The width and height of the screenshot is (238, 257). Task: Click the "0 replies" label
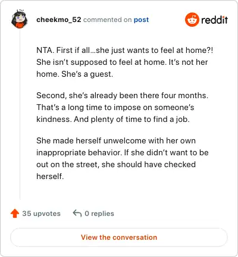click(x=99, y=214)
